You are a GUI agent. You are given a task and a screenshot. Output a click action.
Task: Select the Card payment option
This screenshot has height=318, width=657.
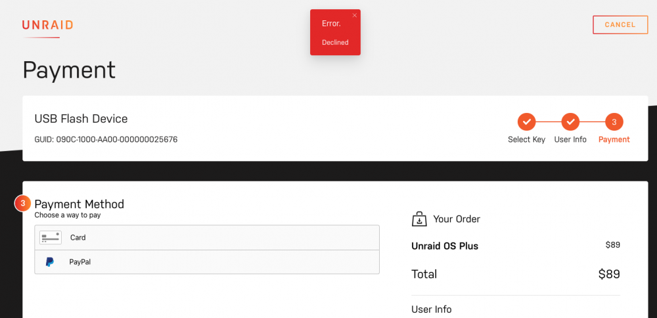click(x=207, y=238)
